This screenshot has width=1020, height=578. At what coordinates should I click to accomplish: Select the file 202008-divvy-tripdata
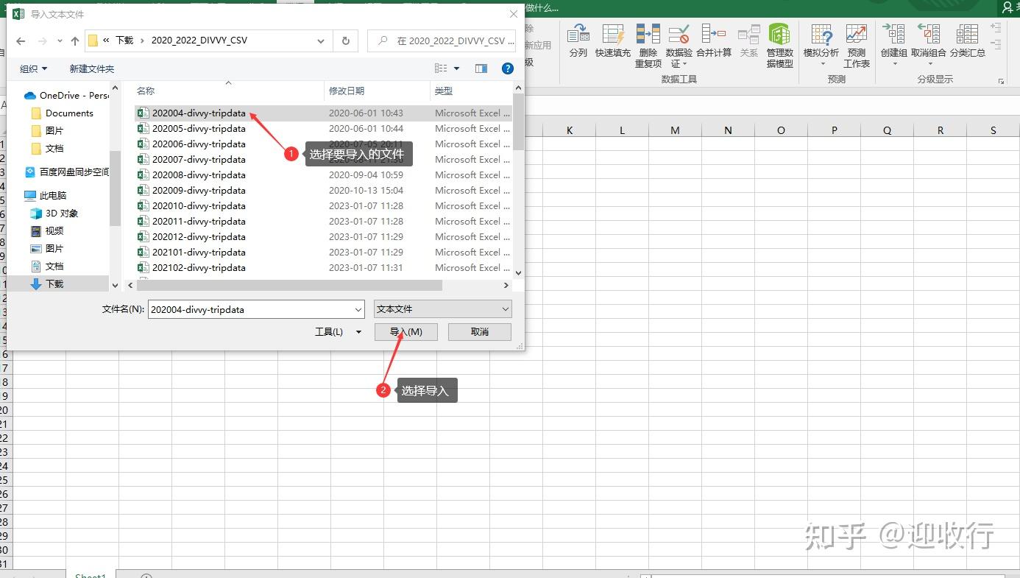click(199, 175)
